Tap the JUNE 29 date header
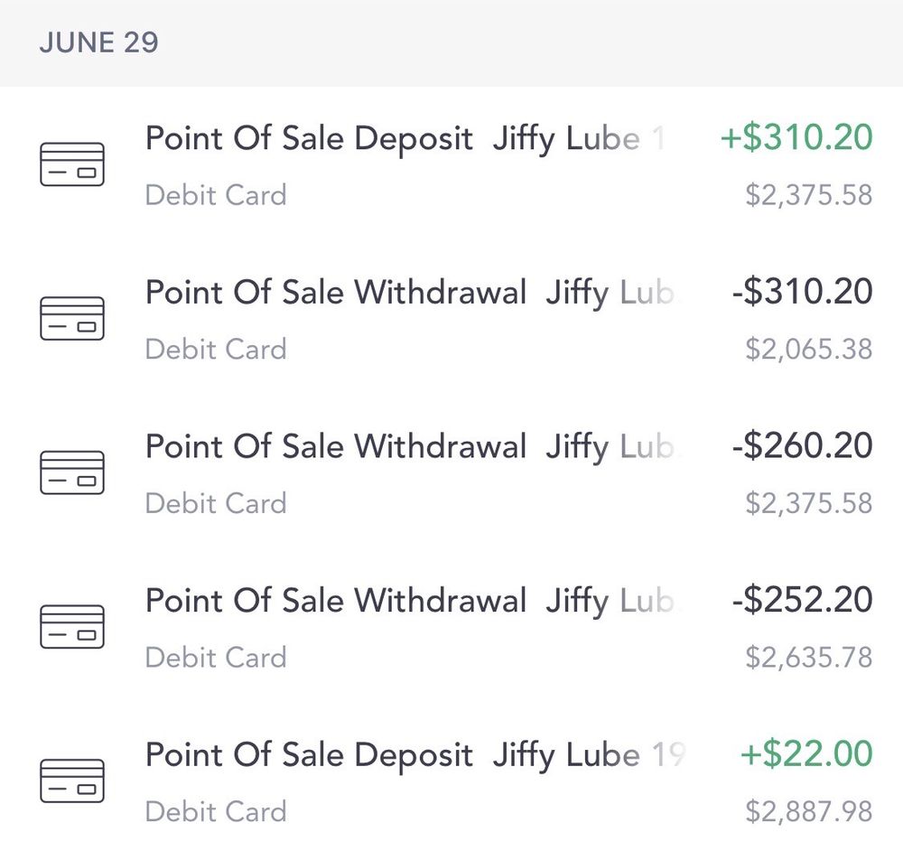The width and height of the screenshot is (903, 851). coord(98,42)
